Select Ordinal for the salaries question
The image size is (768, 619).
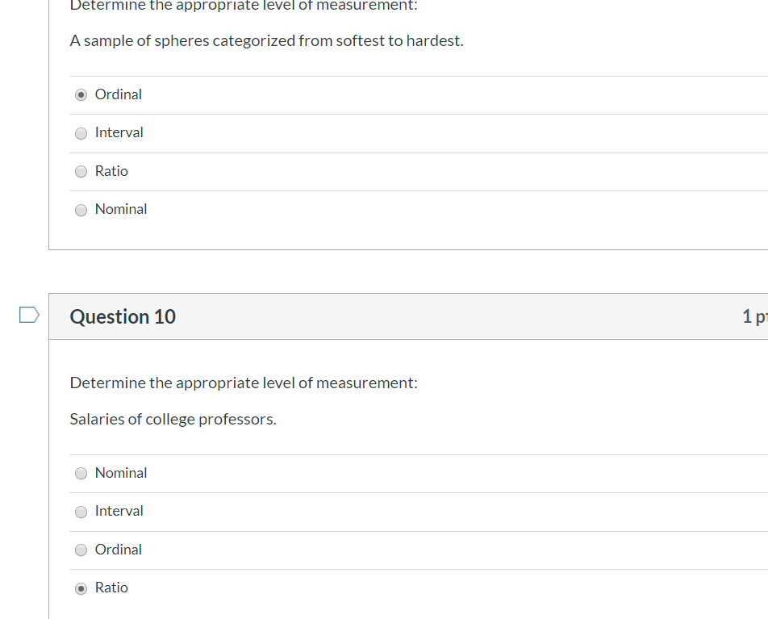click(81, 550)
